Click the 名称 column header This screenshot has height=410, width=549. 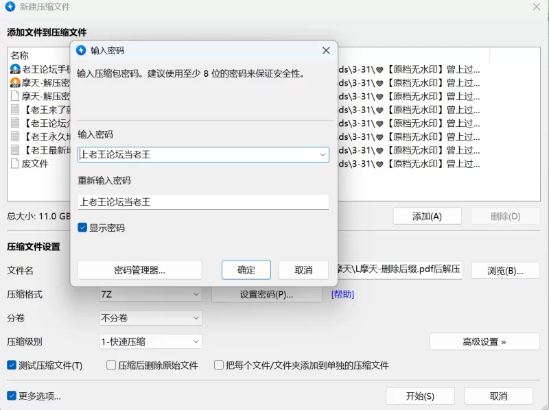click(20, 56)
